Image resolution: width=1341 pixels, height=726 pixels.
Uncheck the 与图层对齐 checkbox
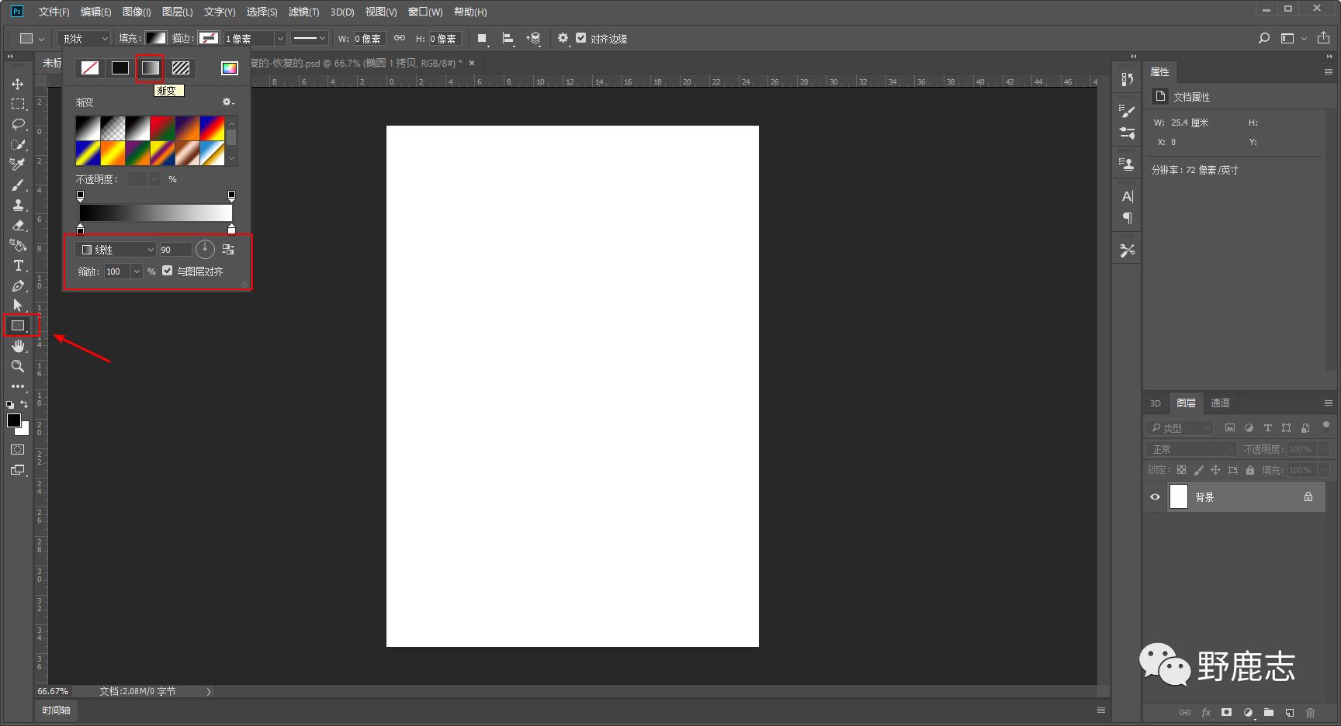click(168, 271)
